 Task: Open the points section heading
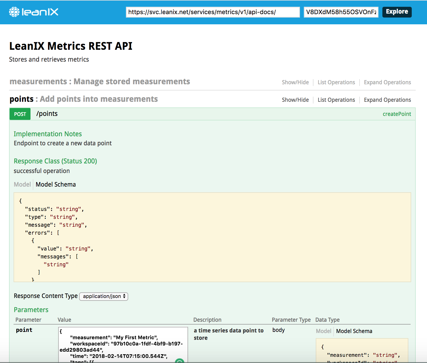pos(84,99)
